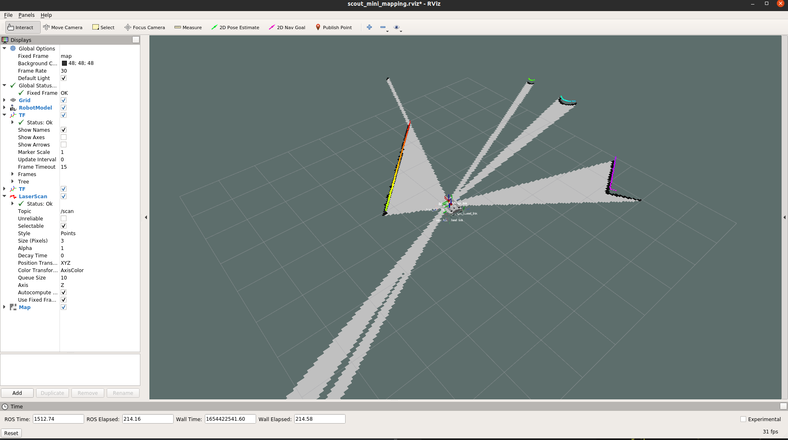Viewport: 788px width, 440px height.
Task: Disable the Grid display checkbox
Action: point(64,101)
